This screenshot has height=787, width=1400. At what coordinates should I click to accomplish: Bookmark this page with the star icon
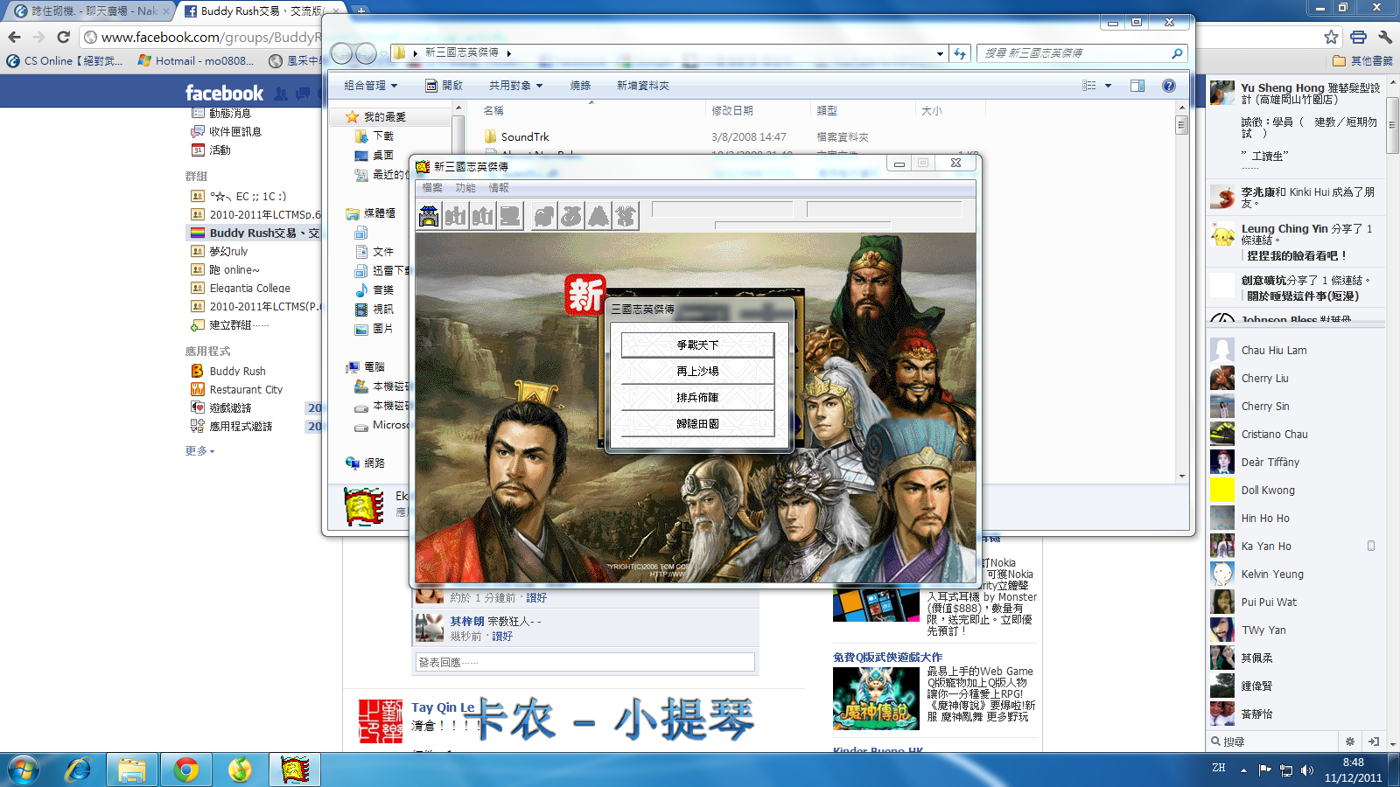pyautogui.click(x=1331, y=37)
